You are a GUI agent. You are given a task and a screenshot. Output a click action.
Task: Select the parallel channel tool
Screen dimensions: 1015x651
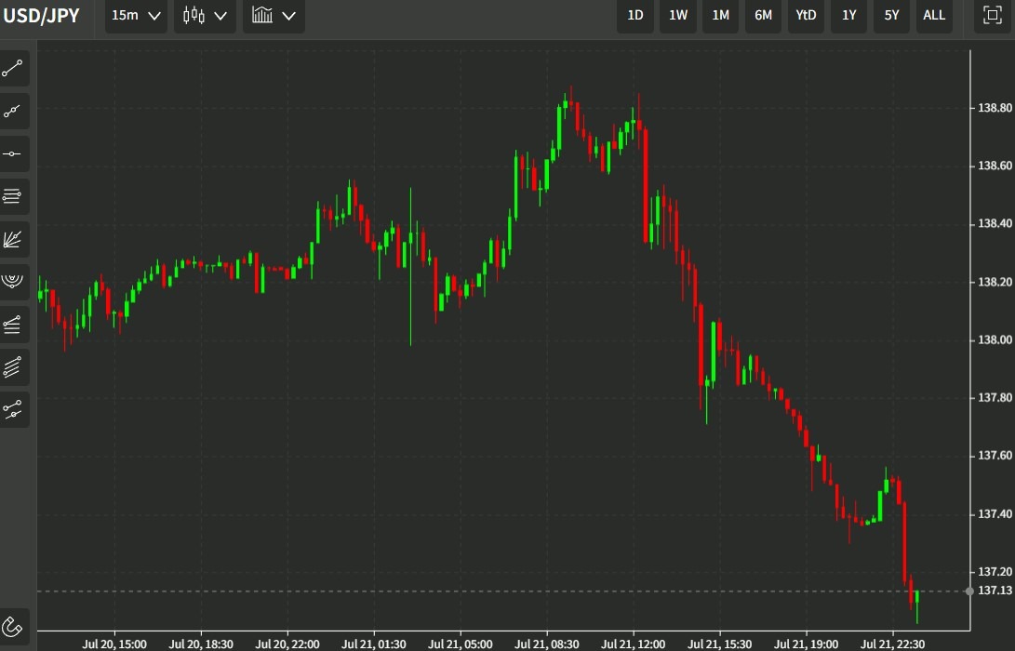12,367
